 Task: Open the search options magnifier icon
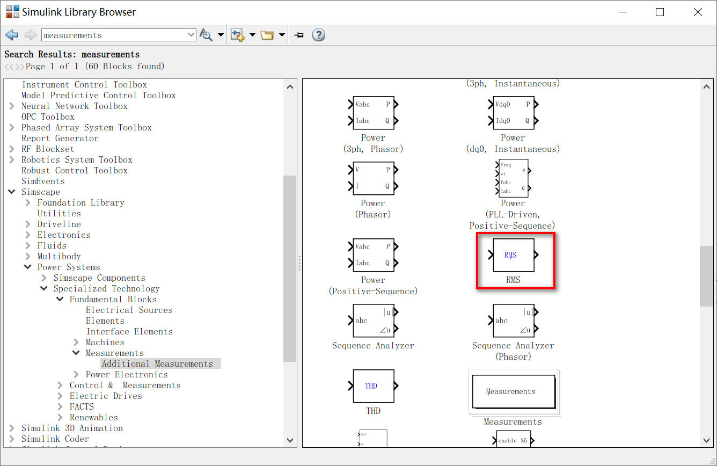[x=206, y=34]
